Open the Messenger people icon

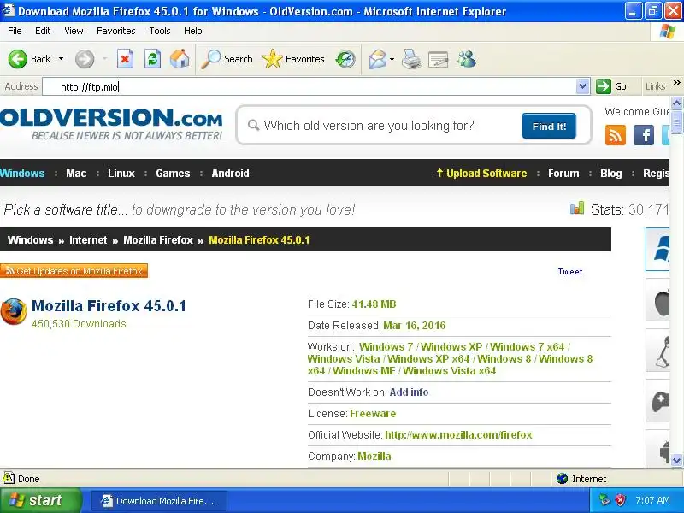click(x=466, y=59)
